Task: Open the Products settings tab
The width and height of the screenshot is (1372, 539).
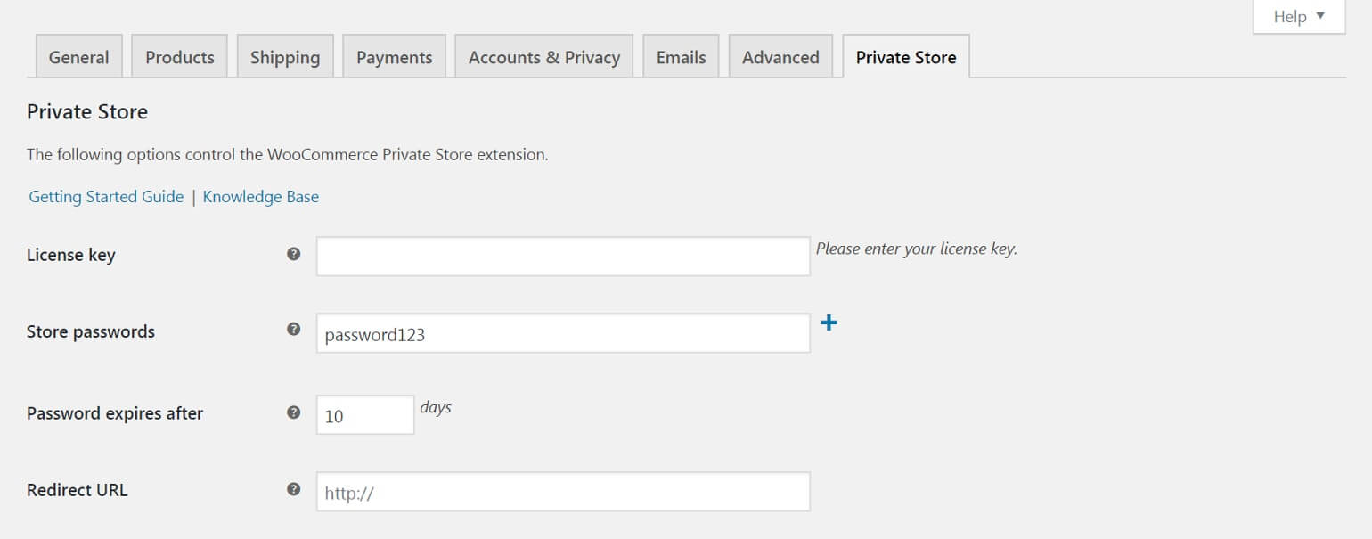Action: (x=179, y=56)
